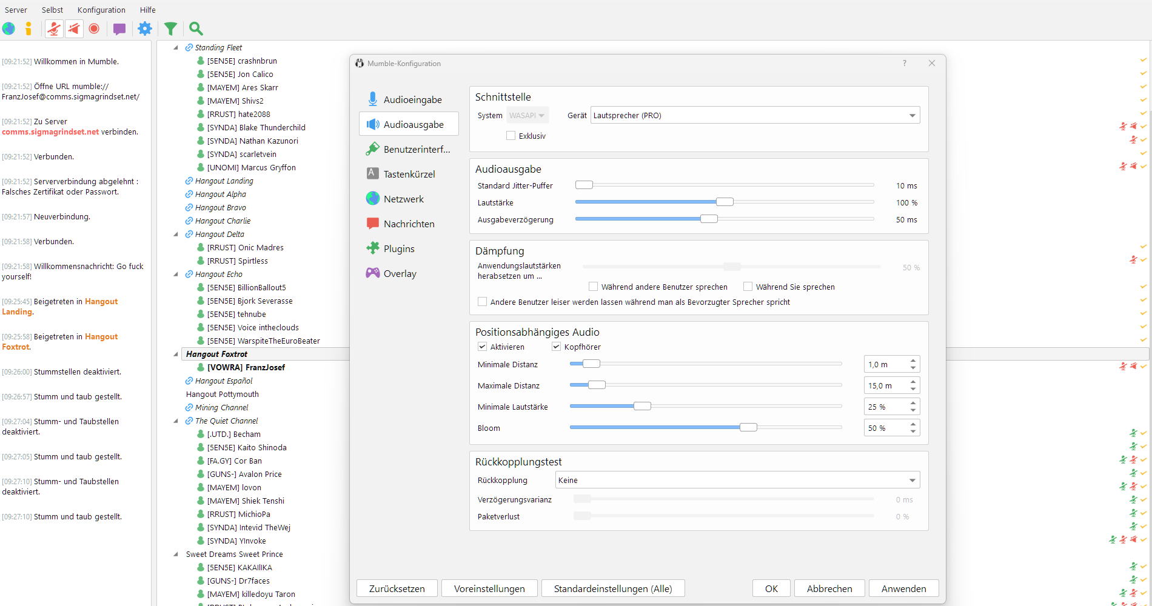This screenshot has height=606, width=1152.
Task: Toggle the self-mute microphone icon
Action: [x=55, y=28]
